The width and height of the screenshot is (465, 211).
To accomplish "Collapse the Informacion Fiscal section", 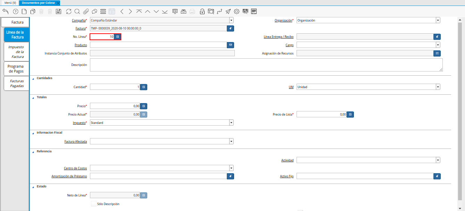I will (x=33, y=133).
